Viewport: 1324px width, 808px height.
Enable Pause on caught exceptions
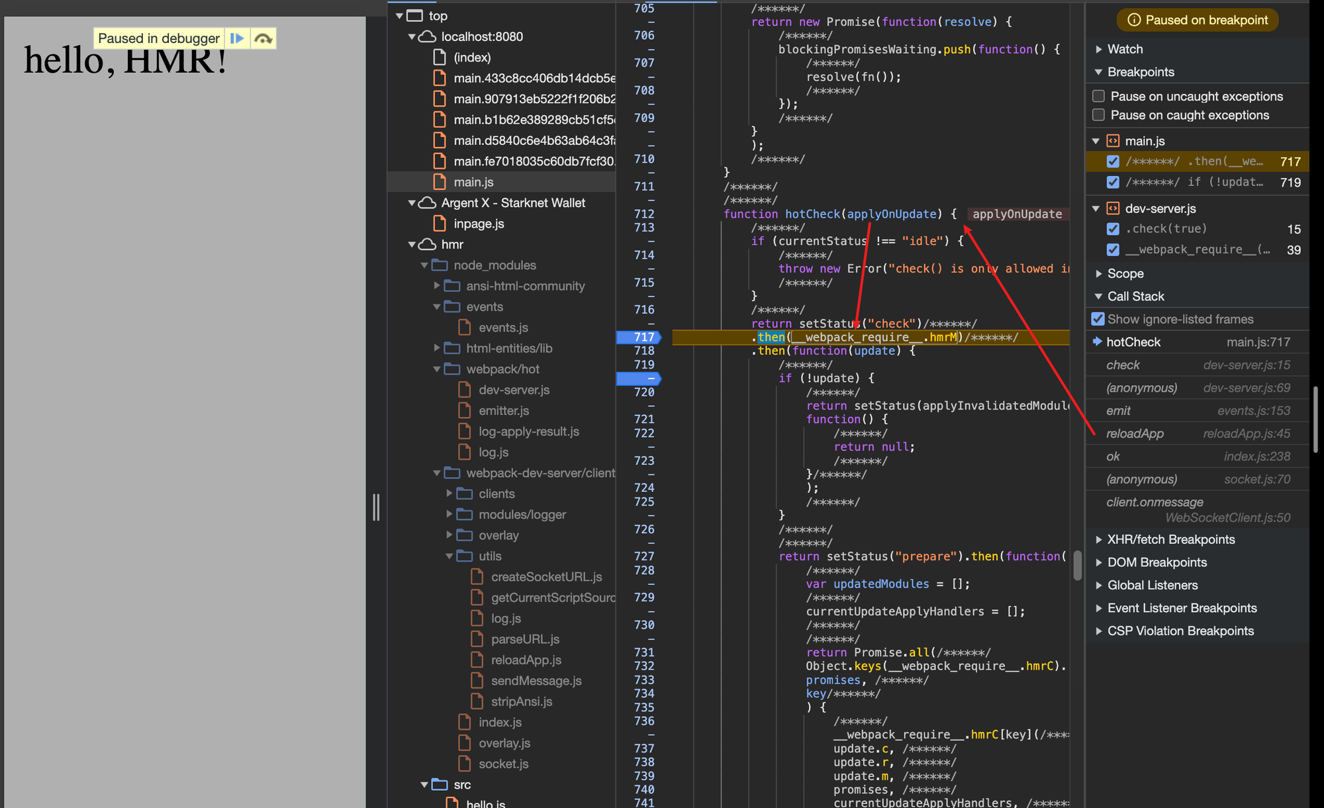[1099, 115]
